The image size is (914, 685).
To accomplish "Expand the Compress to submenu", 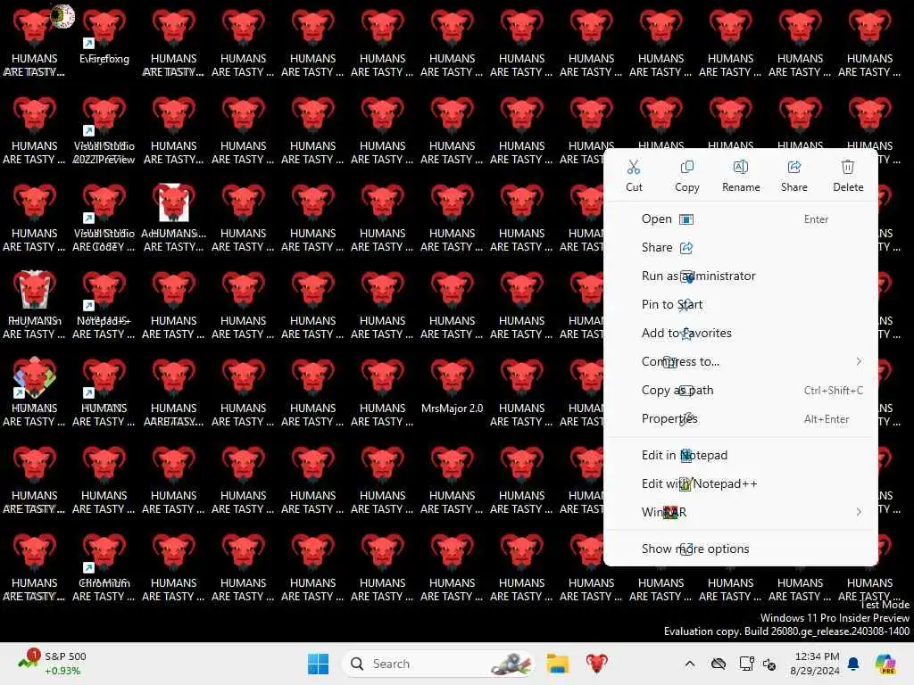I will tap(740, 362).
